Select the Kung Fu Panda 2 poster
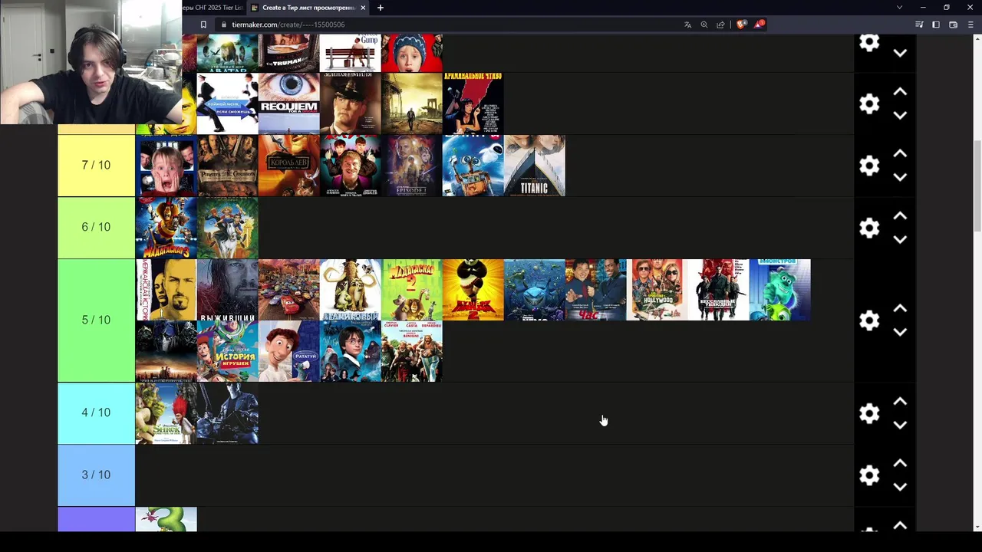 point(473,290)
